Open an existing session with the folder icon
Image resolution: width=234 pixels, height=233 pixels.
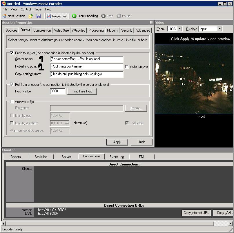[31, 16]
